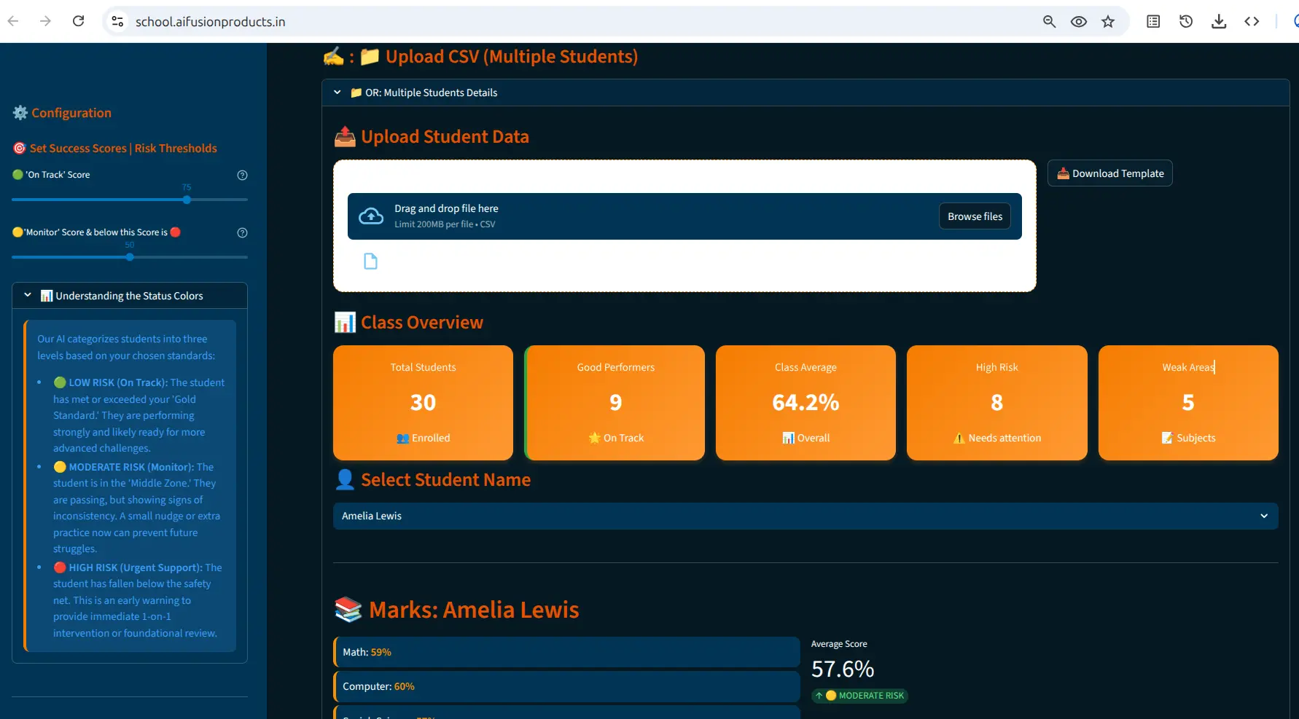Click the Weak Areas count 5
The width and height of the screenshot is (1299, 719).
1188,403
